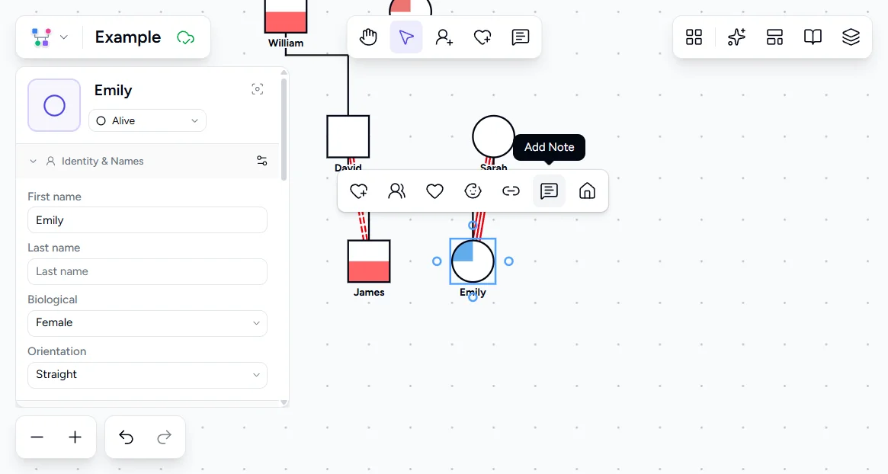Zoom out with the minus button
The width and height of the screenshot is (888, 474).
pyautogui.click(x=37, y=437)
